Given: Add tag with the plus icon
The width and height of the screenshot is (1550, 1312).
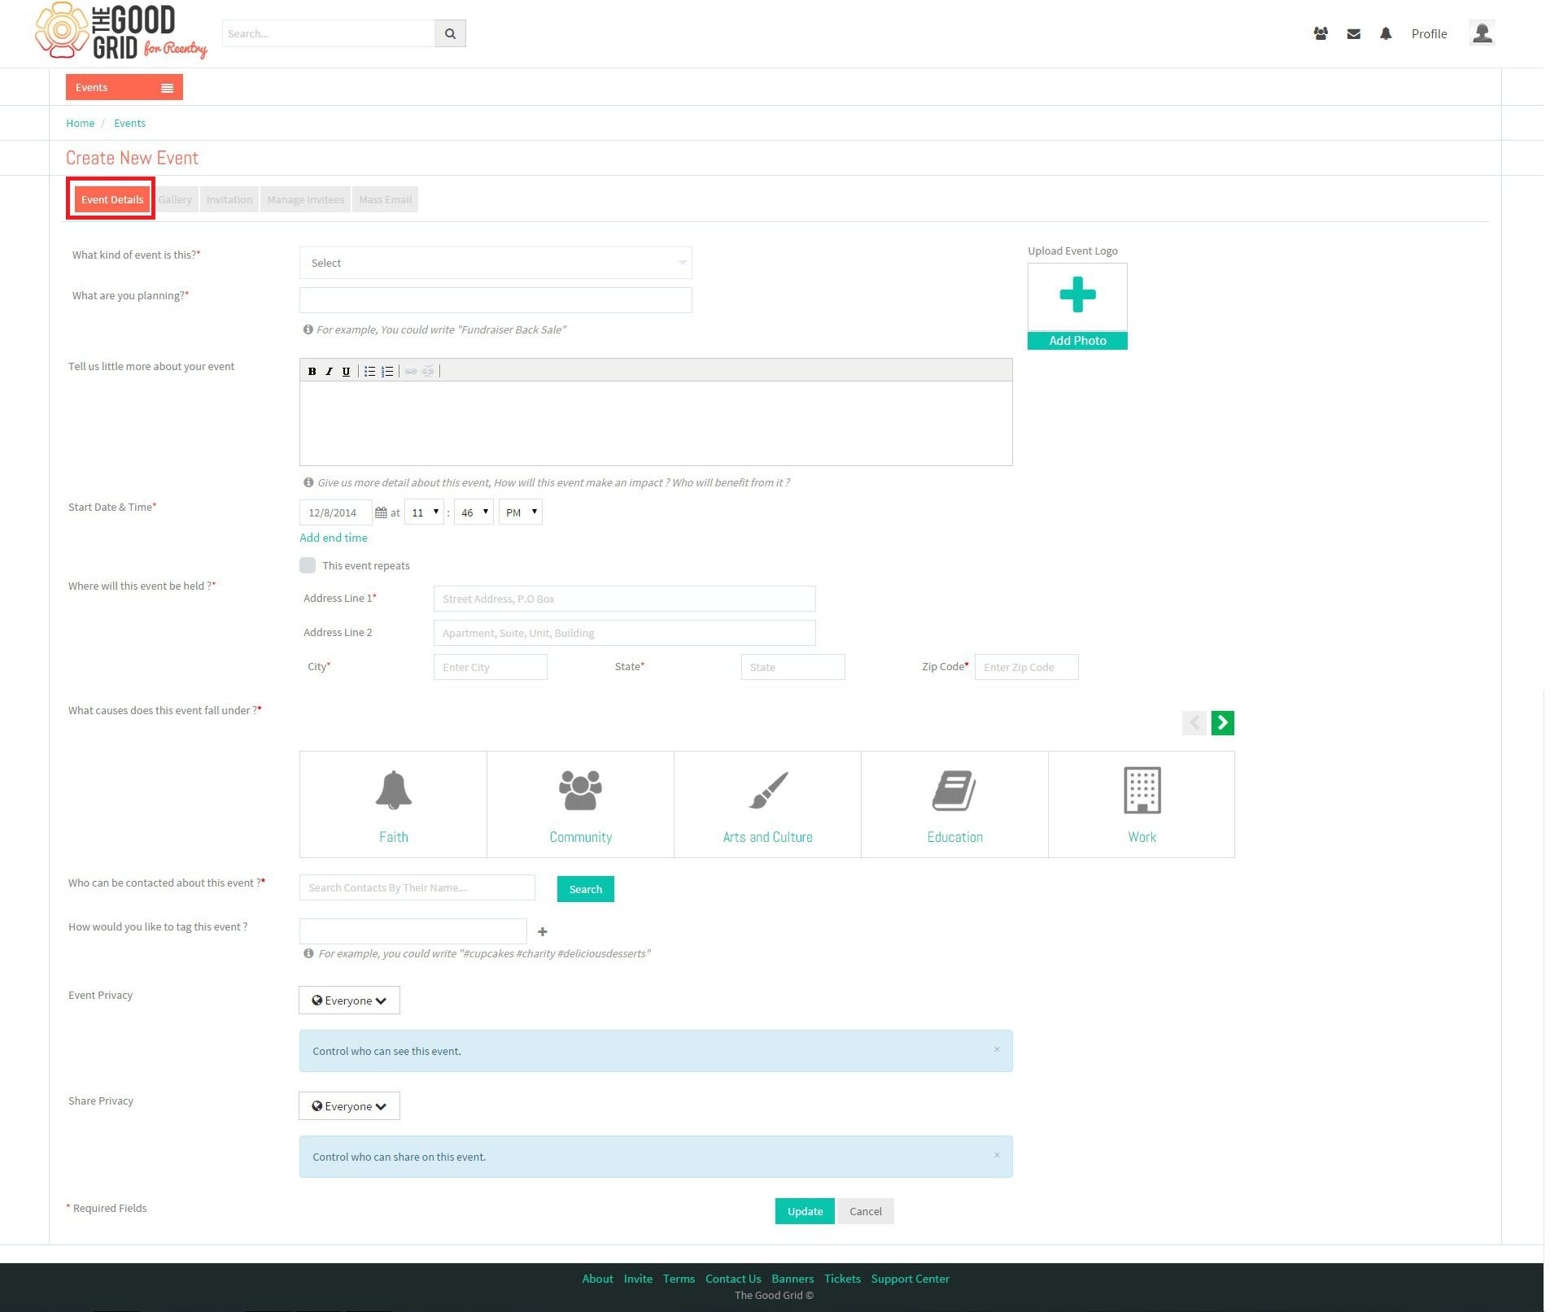Looking at the screenshot, I should (x=543, y=931).
